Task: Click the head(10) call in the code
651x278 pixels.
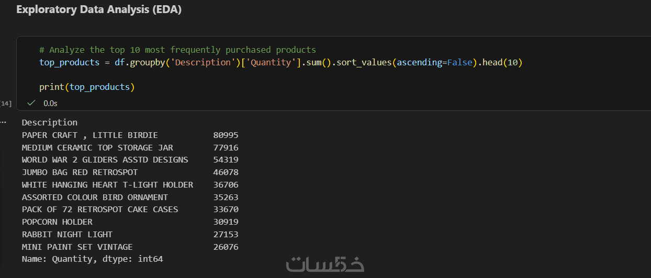Action: 502,63
